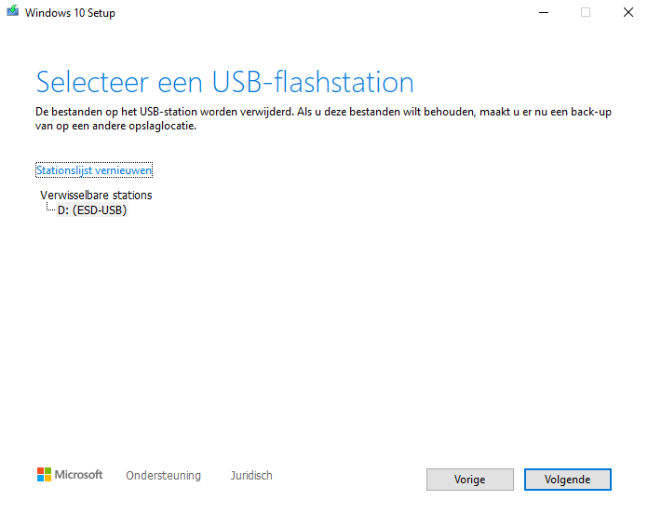Image resolution: width=648 pixels, height=514 pixels.
Task: Click the Microsoft four-color logo
Action: tap(44, 474)
